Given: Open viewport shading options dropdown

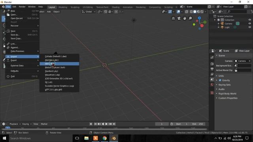Looking at the screenshot, I should [206, 12].
